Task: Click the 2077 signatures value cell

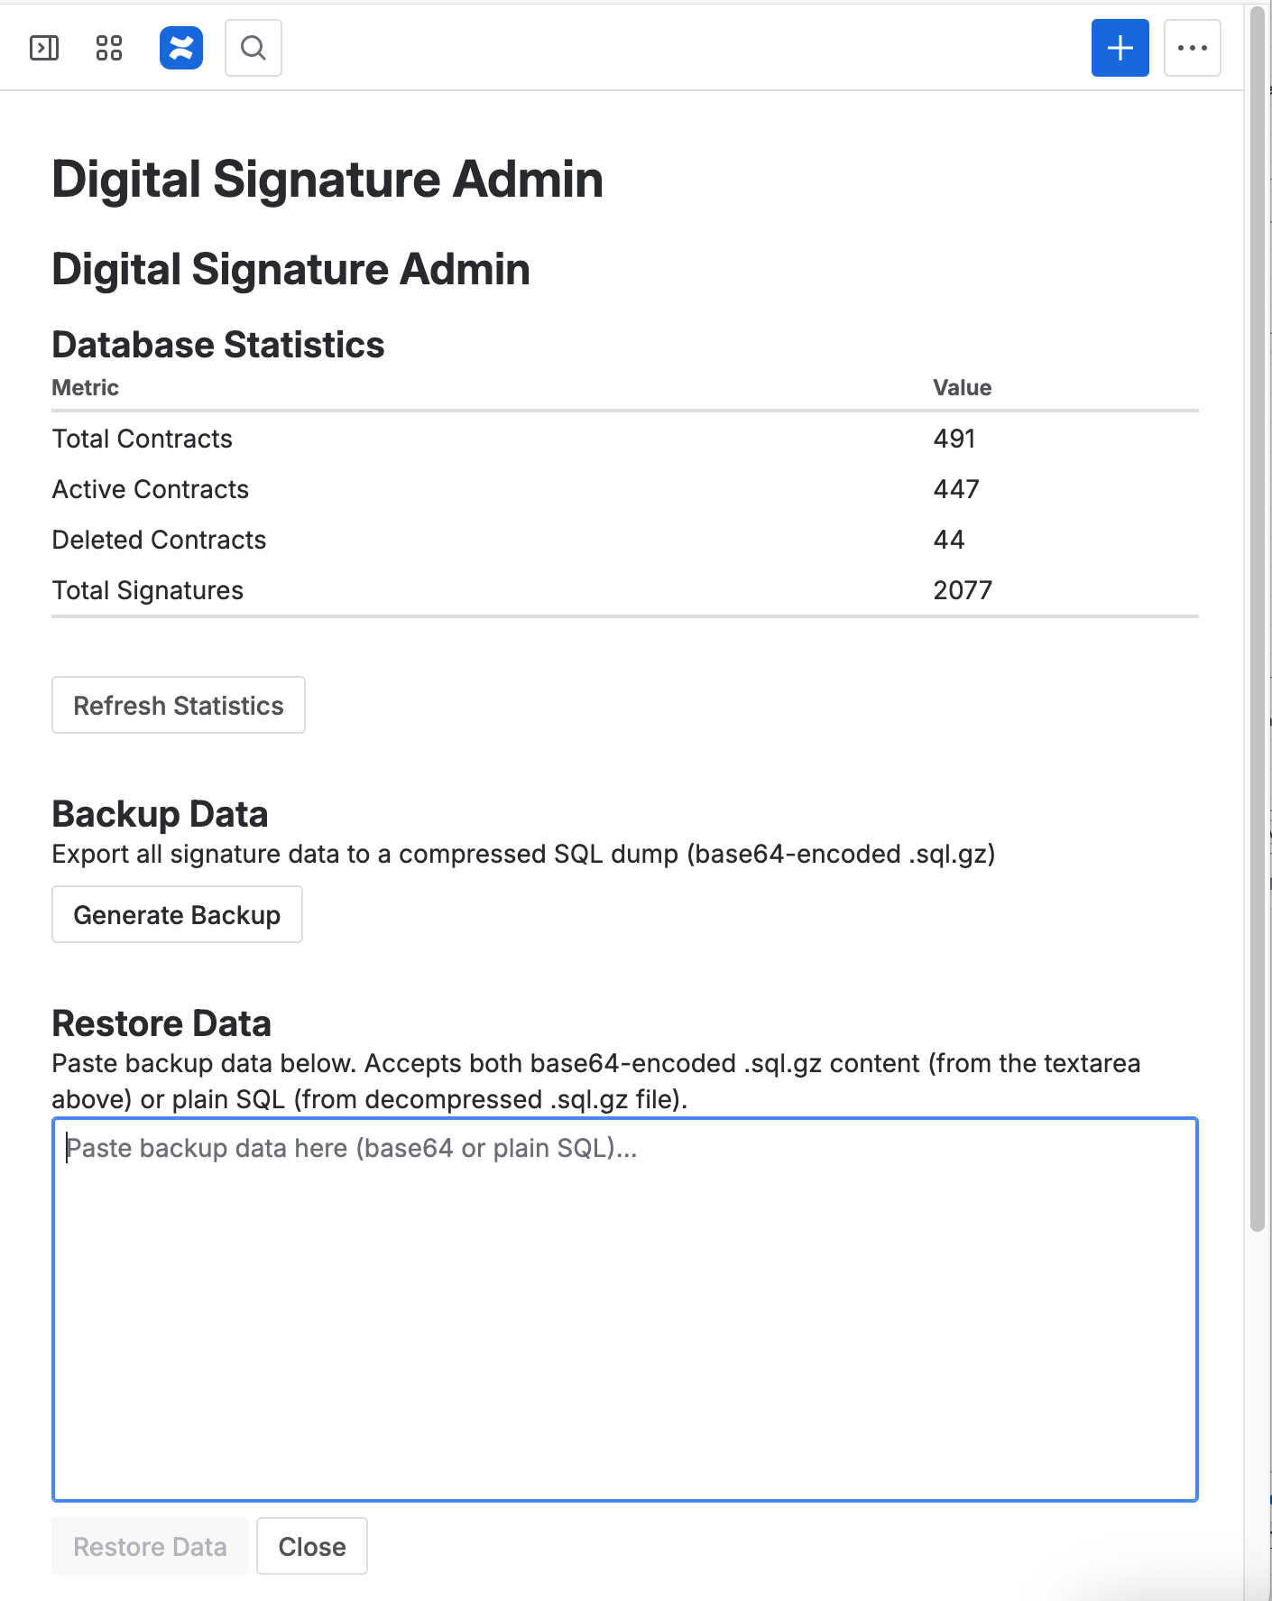Action: click(963, 590)
